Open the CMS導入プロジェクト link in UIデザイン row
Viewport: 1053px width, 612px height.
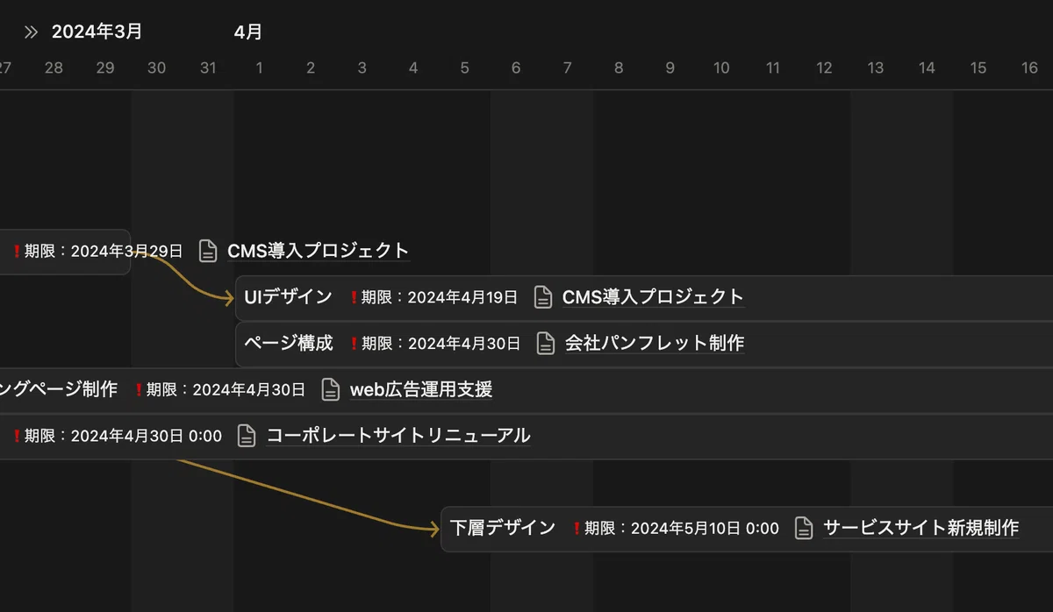[x=653, y=296]
